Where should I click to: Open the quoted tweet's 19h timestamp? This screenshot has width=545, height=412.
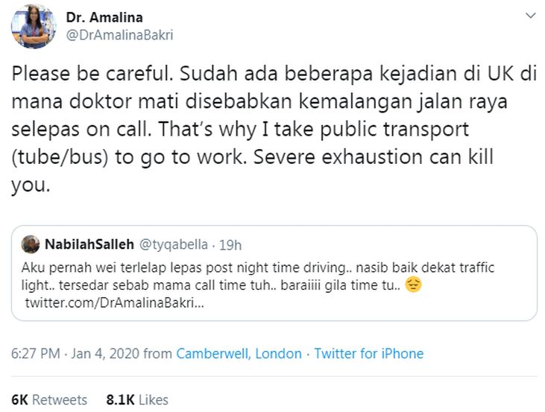(233, 244)
